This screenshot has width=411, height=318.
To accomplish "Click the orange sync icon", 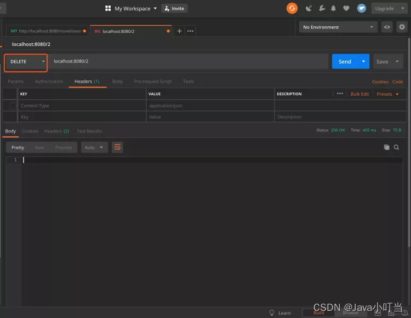I will [292, 8].
